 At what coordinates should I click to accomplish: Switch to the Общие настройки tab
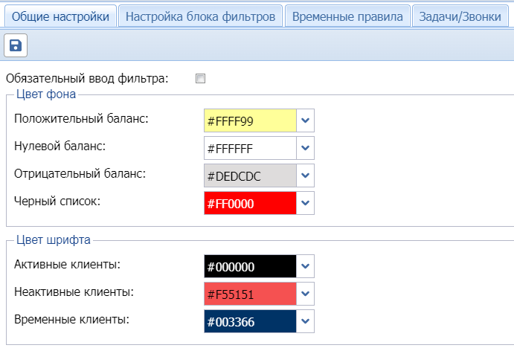point(60,16)
